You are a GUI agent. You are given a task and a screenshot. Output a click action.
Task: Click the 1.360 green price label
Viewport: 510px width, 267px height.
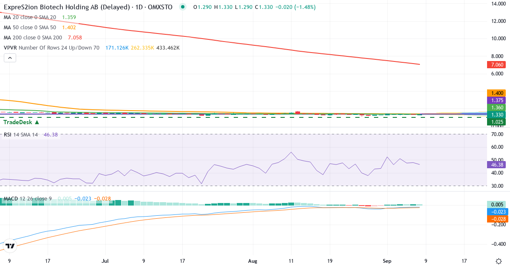[x=497, y=108]
